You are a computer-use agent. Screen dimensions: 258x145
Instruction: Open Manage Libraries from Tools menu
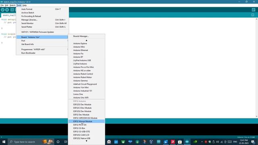(x=42, y=20)
